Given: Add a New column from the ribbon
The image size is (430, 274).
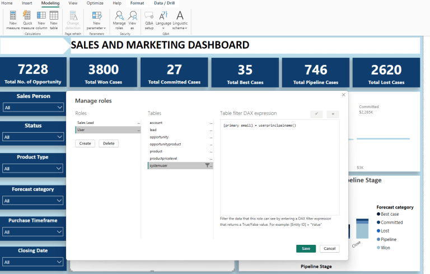Looking at the screenshot, I should (41, 16).
